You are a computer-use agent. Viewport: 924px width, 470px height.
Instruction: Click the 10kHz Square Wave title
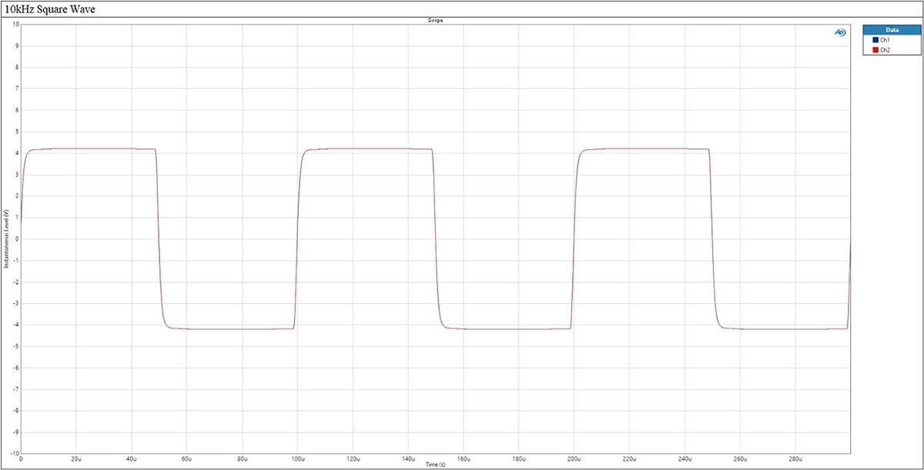point(49,8)
